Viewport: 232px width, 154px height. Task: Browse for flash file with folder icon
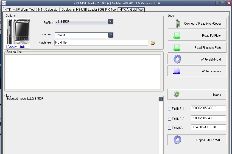(153, 43)
